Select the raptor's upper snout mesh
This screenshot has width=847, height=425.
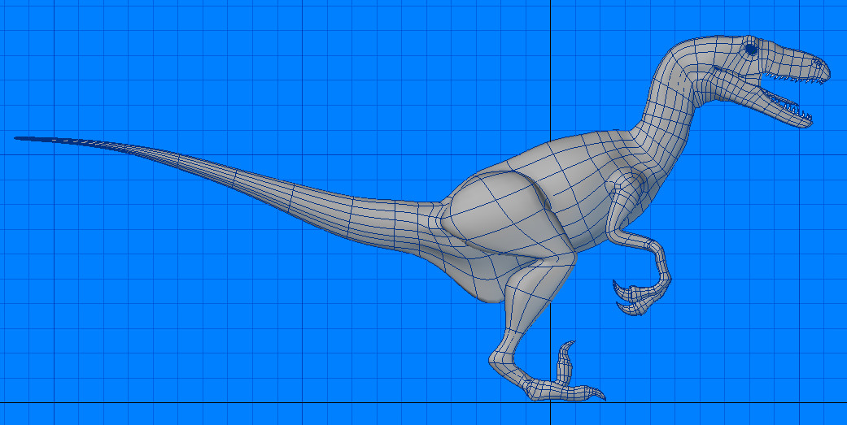[x=792, y=60]
